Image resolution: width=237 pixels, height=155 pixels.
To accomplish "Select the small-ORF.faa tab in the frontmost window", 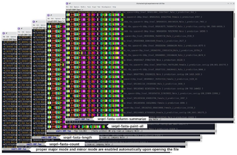I will point(73,10).
